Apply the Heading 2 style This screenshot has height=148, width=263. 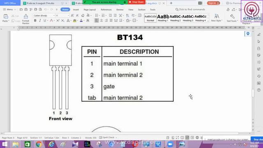click(175, 18)
